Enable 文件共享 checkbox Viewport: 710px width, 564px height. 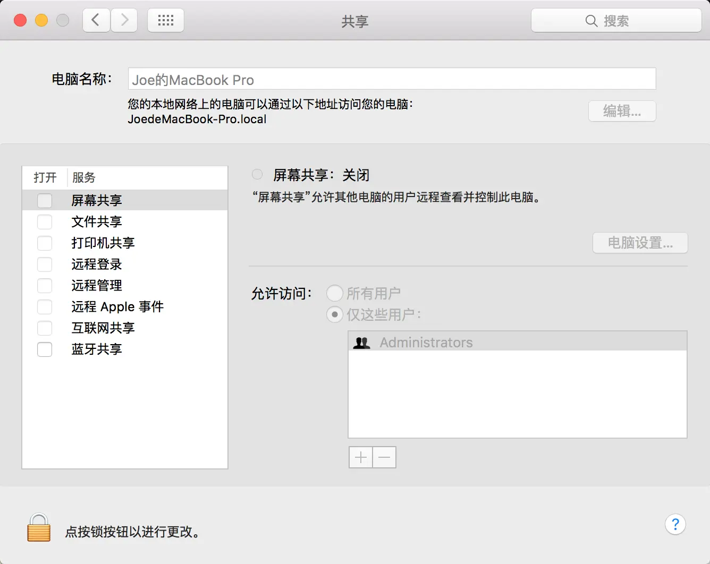click(x=45, y=221)
